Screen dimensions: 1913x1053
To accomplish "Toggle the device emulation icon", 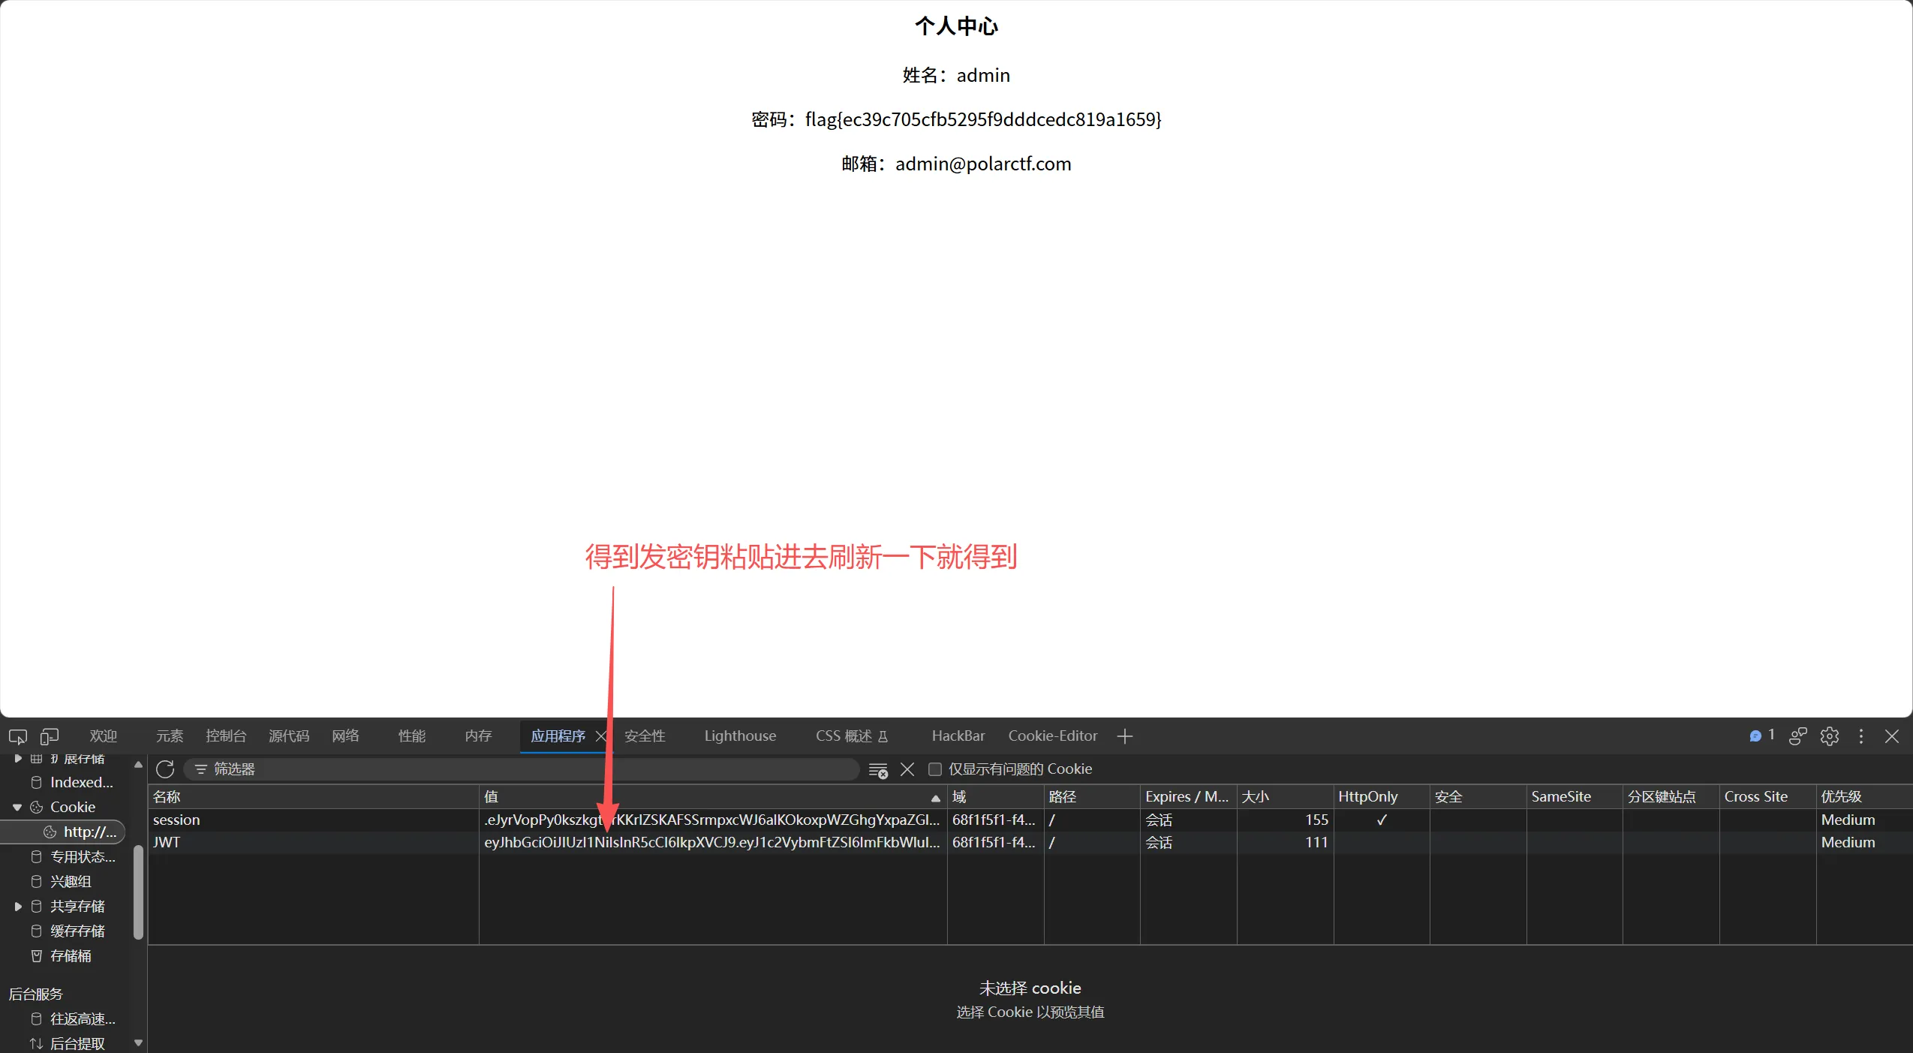I will pyautogui.click(x=50, y=736).
